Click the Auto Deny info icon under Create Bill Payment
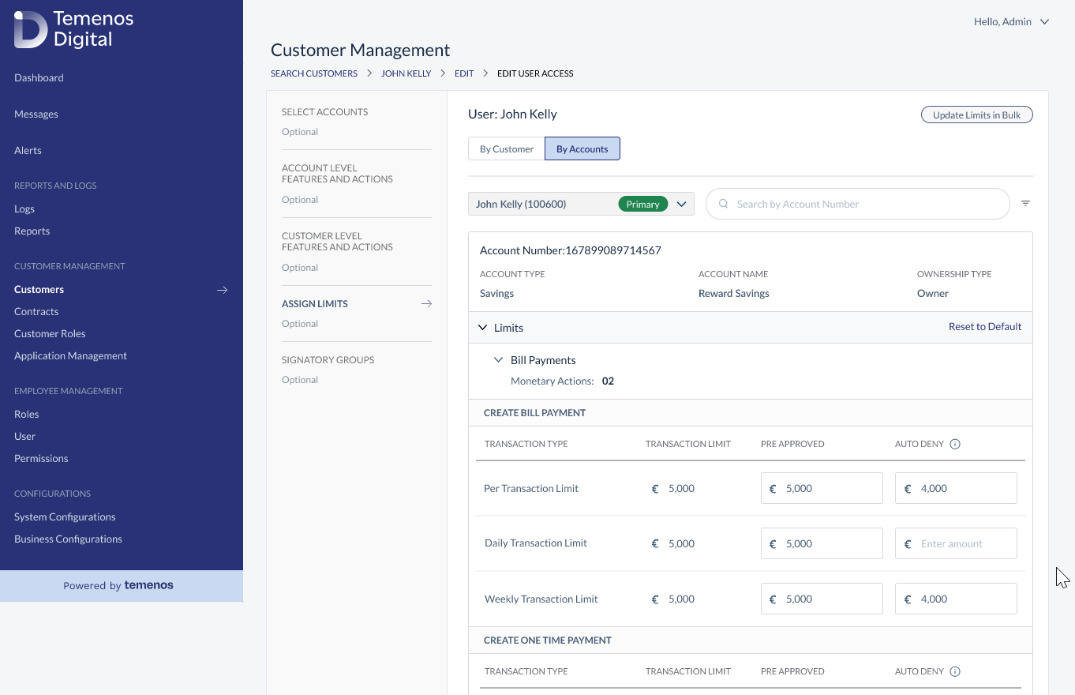 (x=955, y=444)
